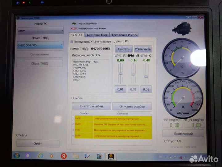The image size is (222, 167).
Task: Open the pen-and-screen taskbar application icon
Action: click(x=87, y=156)
